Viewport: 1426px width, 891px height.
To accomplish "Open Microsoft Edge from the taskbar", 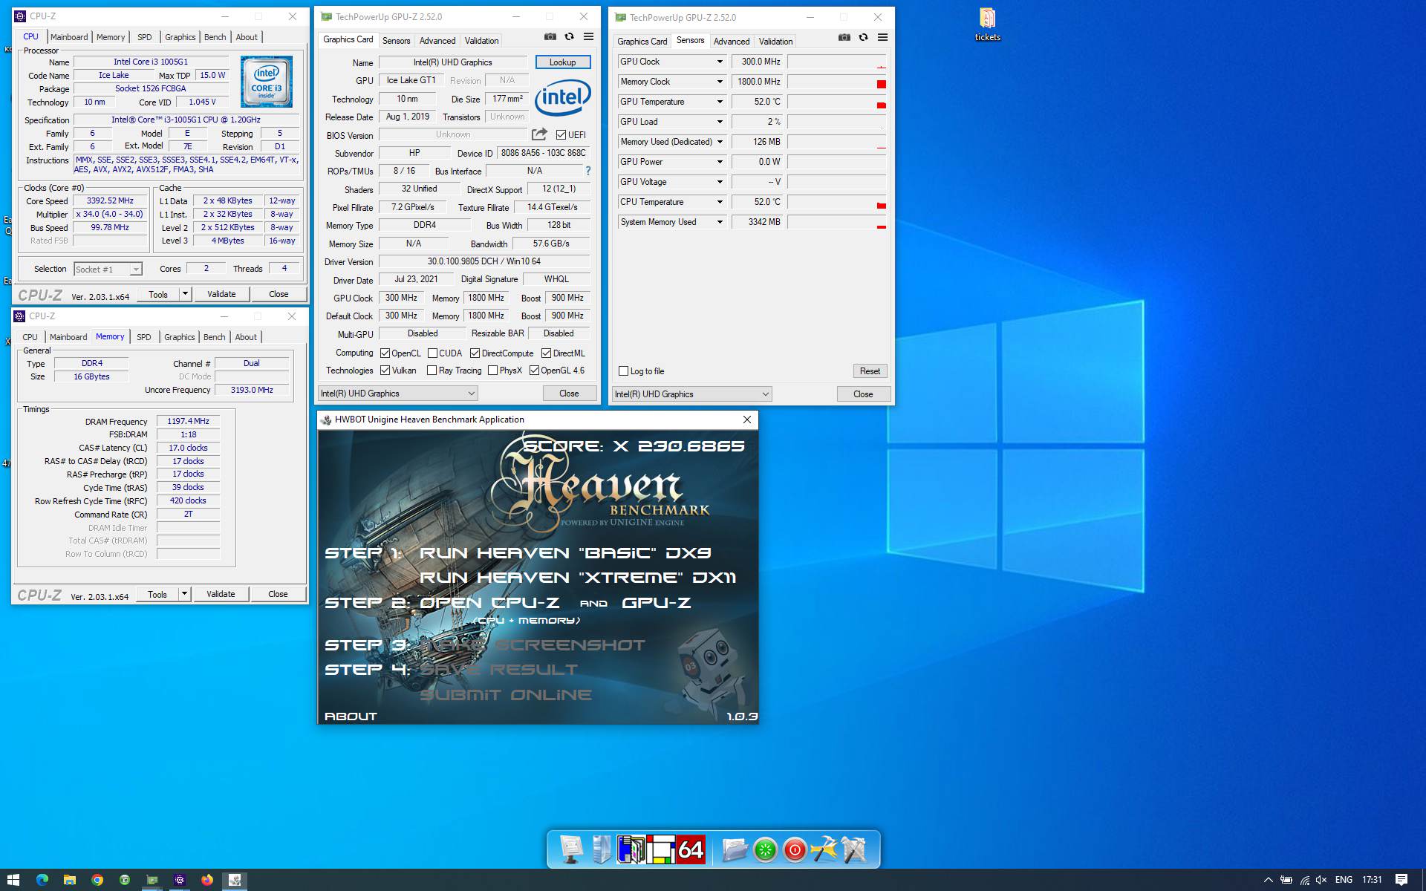I will click(42, 880).
